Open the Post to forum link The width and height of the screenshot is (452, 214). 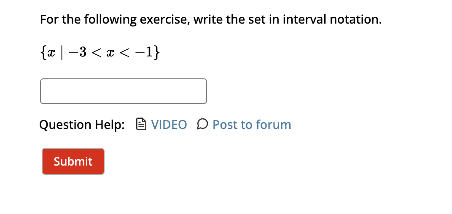tap(252, 124)
